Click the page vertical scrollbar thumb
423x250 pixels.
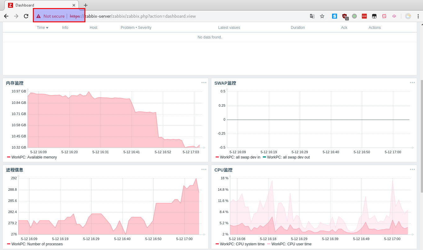[421, 136]
